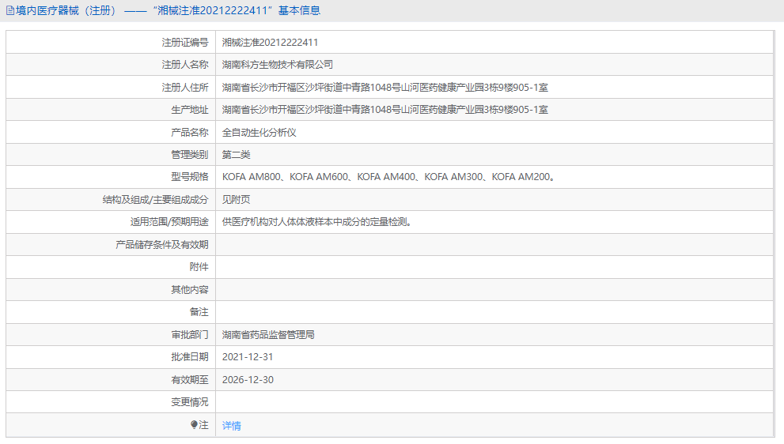This screenshot has height=444, width=784.
Task: Click product name 全自动生化分析仪
Action: (x=259, y=133)
